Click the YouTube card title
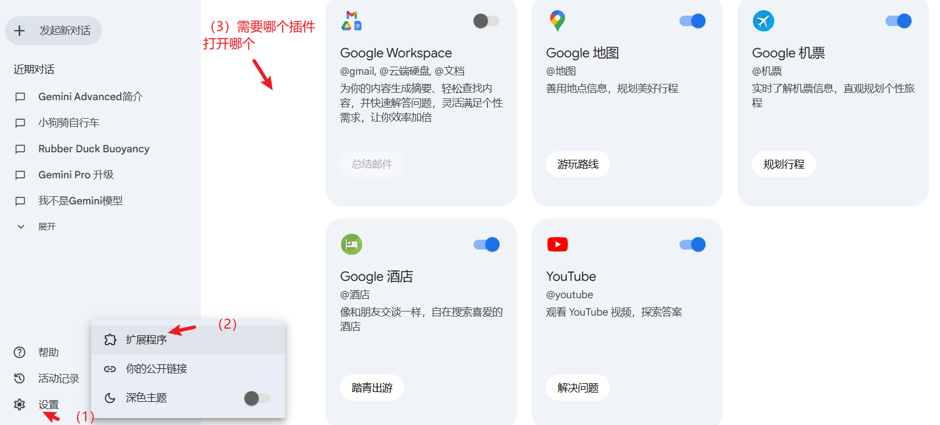Screen dimensions: 940x425 click(571, 277)
